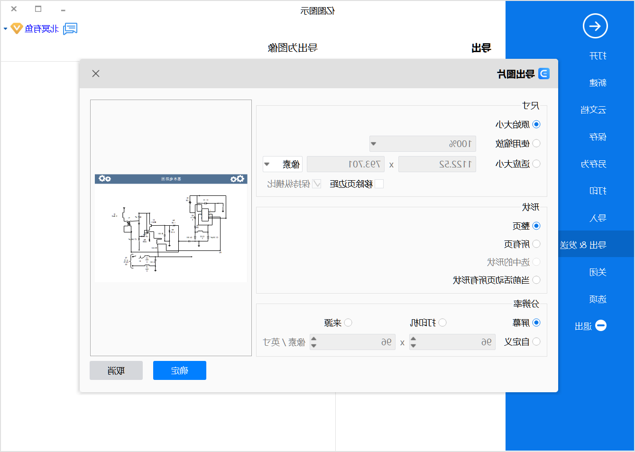Click the 关闭 menu item
The height and width of the screenshot is (452, 635).
pos(598,272)
